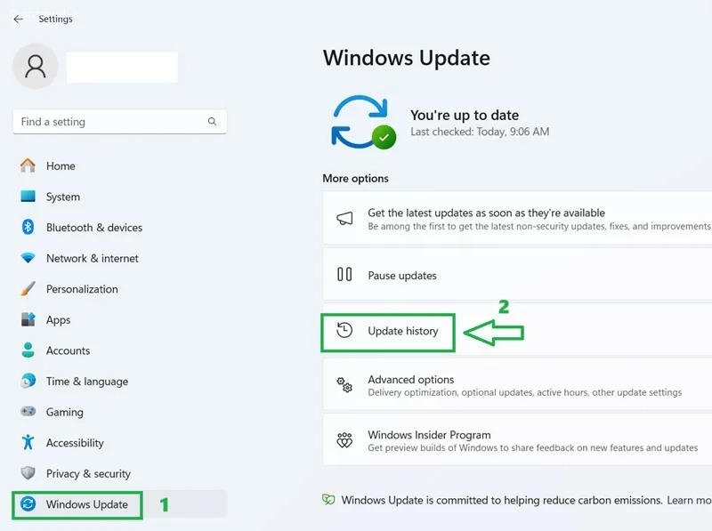Select Windows Update in sidebar
This screenshot has height=531, width=712.
pos(119,504)
